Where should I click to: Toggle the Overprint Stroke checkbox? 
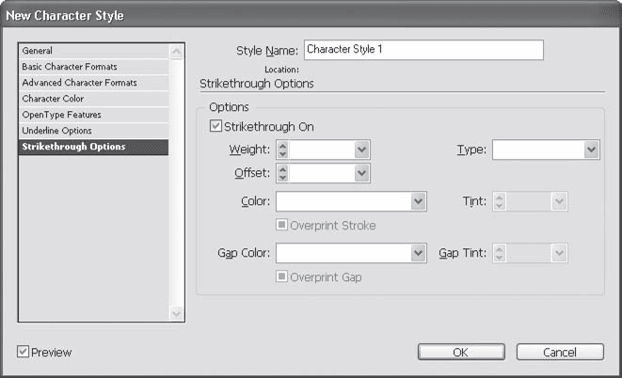282,226
